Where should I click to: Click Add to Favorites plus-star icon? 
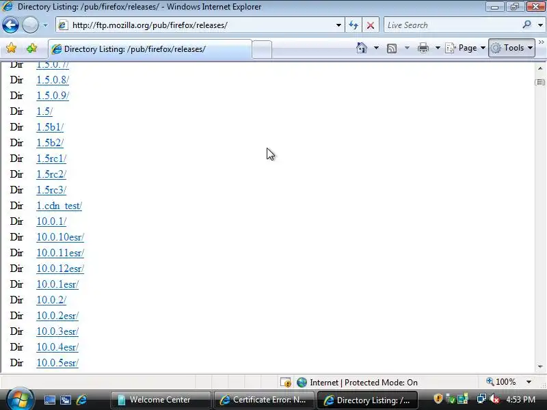[31, 48]
